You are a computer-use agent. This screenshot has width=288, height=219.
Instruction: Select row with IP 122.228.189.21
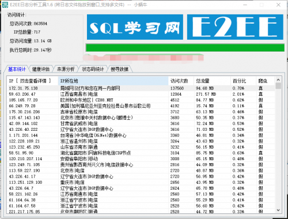[x=141, y=141]
